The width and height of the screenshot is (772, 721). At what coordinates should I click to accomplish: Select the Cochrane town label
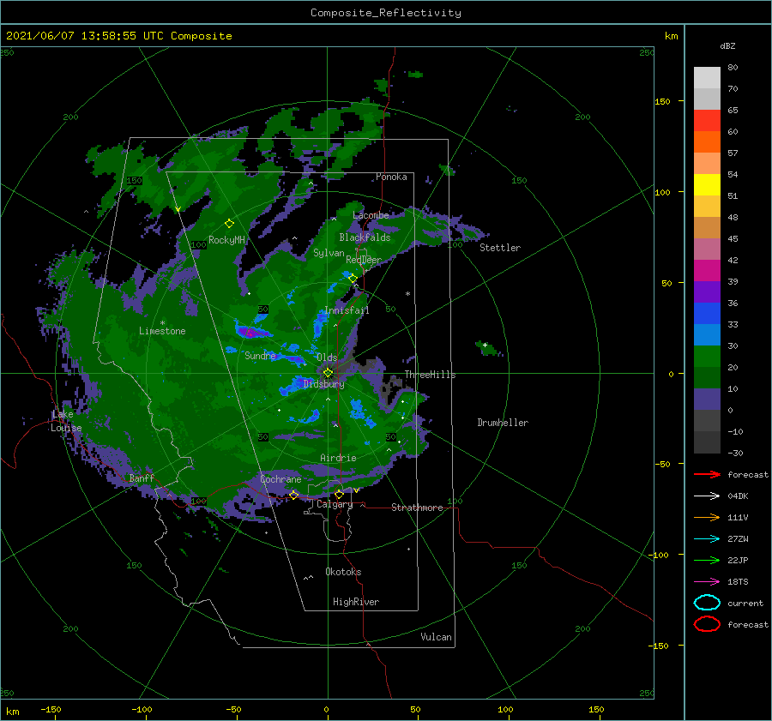280,479
